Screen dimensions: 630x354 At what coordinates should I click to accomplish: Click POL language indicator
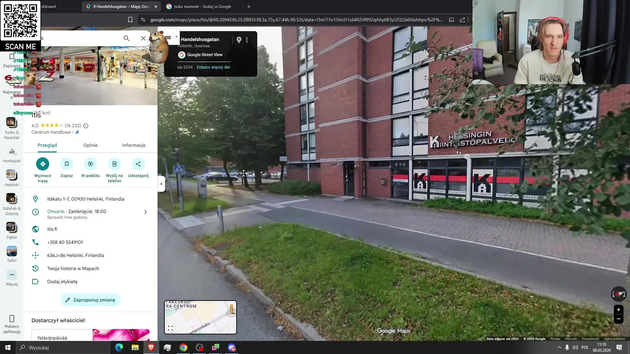584,348
